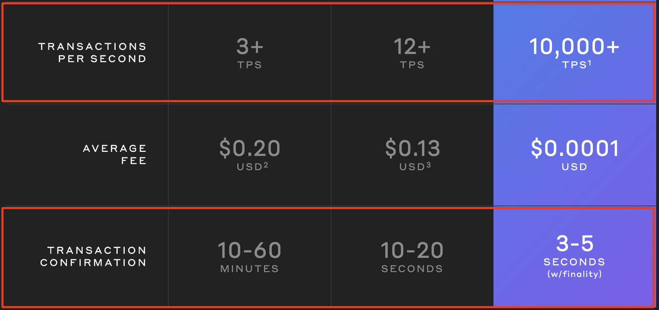Select the $0.13 USD fee value

coord(412,154)
